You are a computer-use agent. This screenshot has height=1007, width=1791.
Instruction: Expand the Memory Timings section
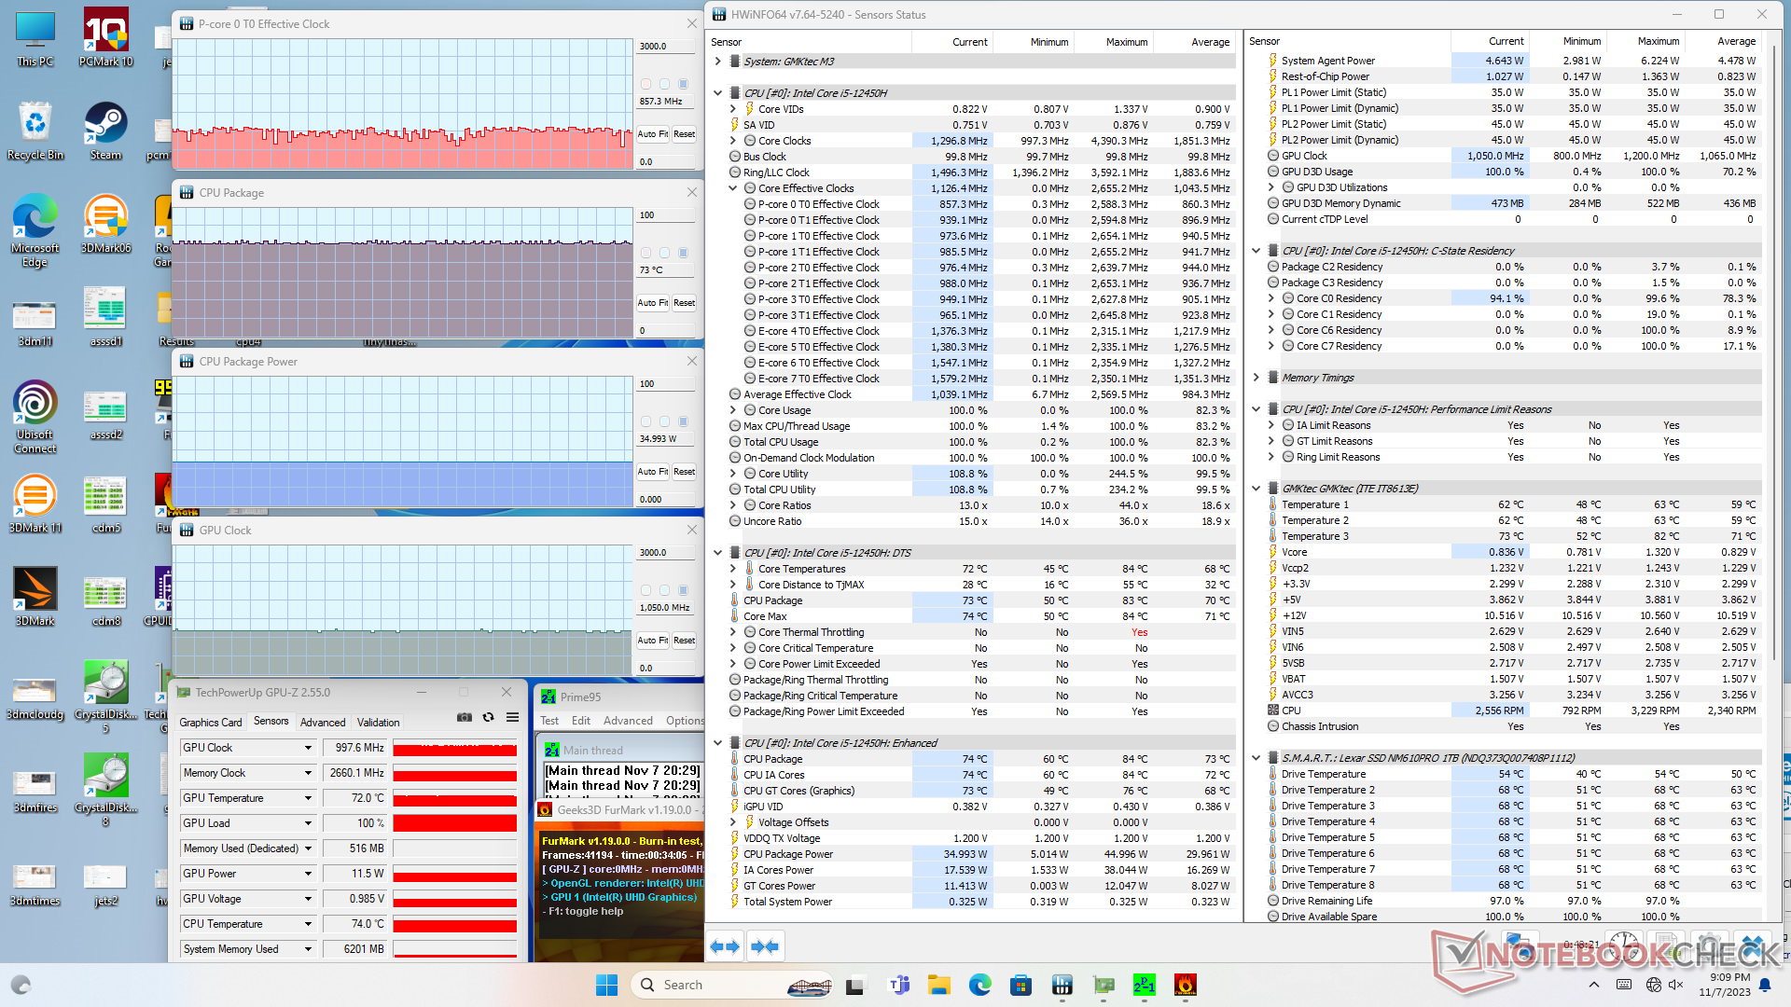click(1256, 378)
